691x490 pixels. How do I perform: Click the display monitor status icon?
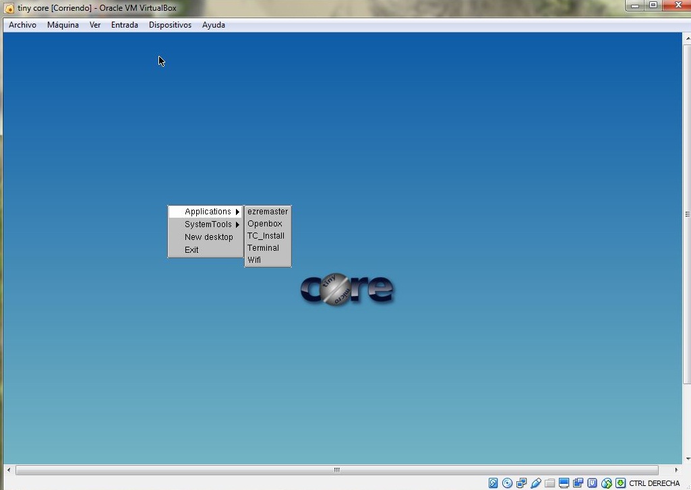(564, 483)
